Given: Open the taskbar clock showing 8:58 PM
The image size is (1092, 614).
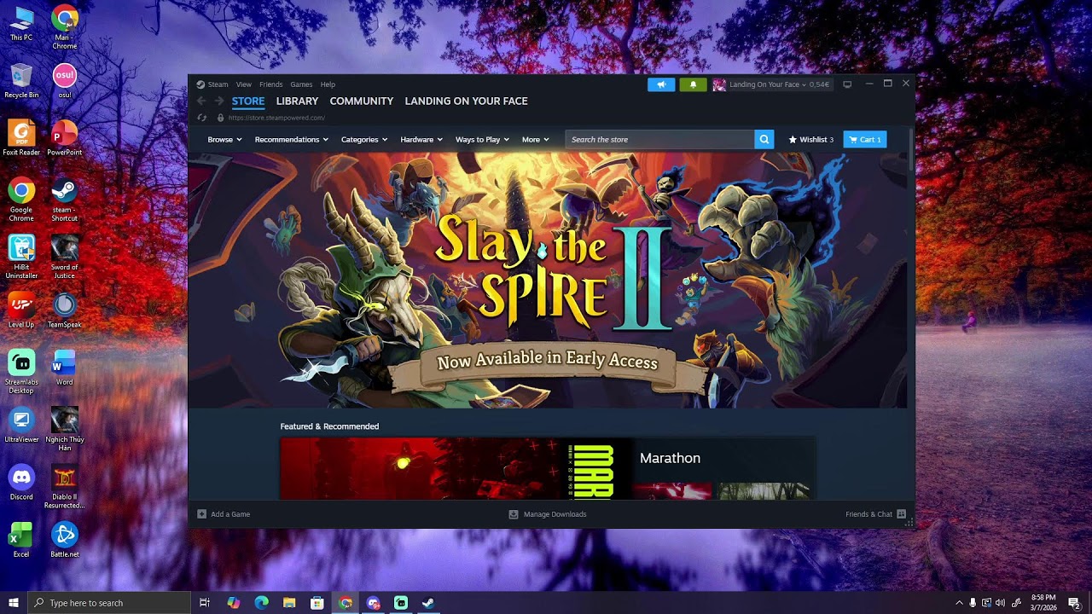Looking at the screenshot, I should (x=1043, y=603).
